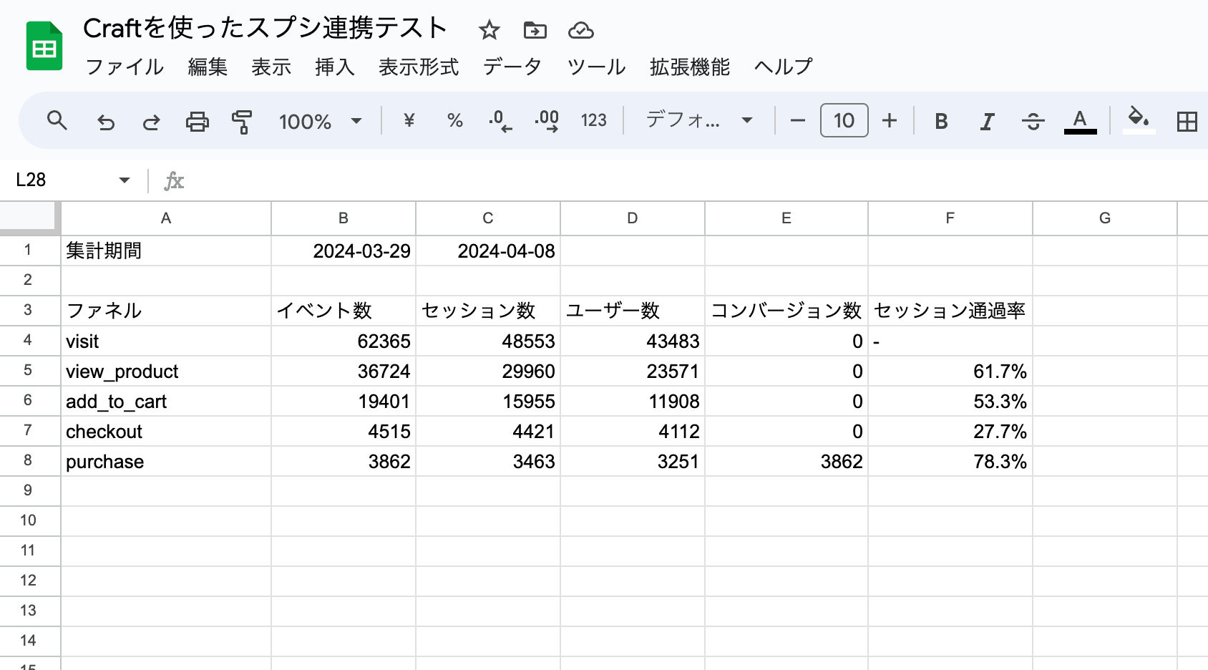Open the ファイル menu
The image size is (1208, 670).
(x=125, y=67)
